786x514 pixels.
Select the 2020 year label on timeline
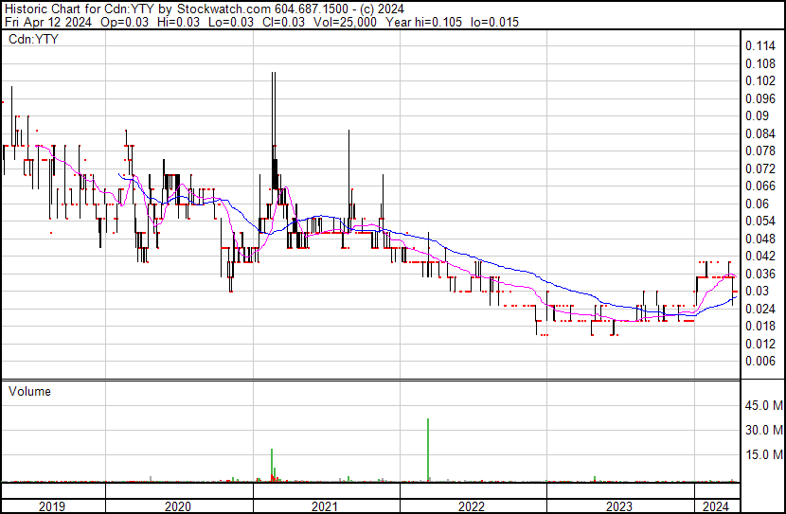[178, 505]
